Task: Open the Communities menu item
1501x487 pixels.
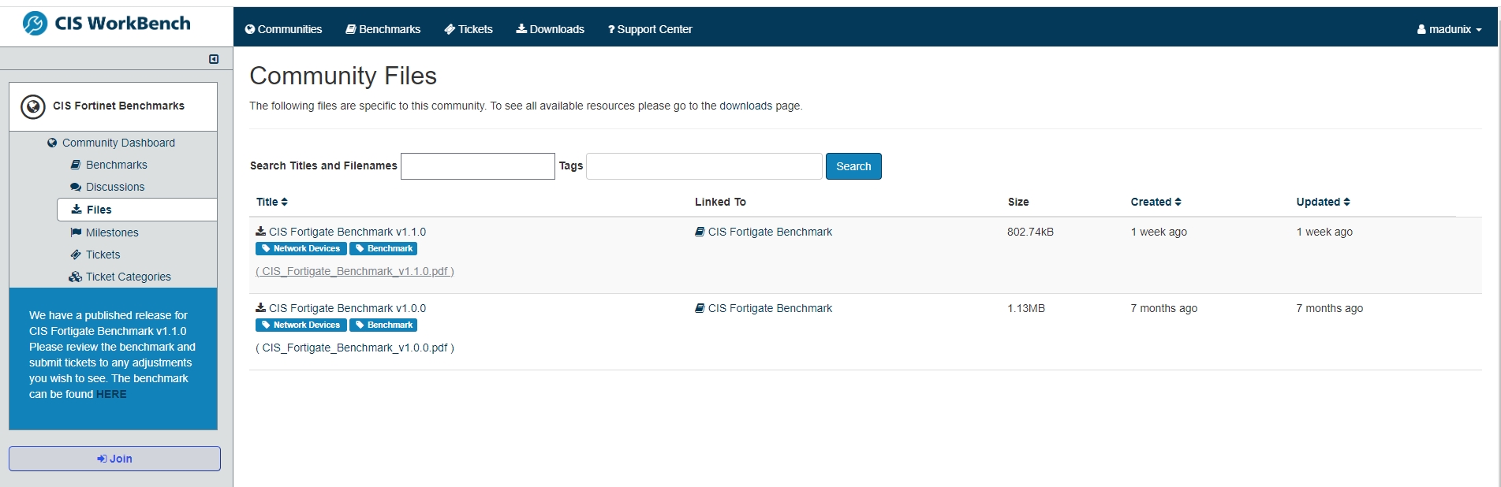Action: point(284,29)
